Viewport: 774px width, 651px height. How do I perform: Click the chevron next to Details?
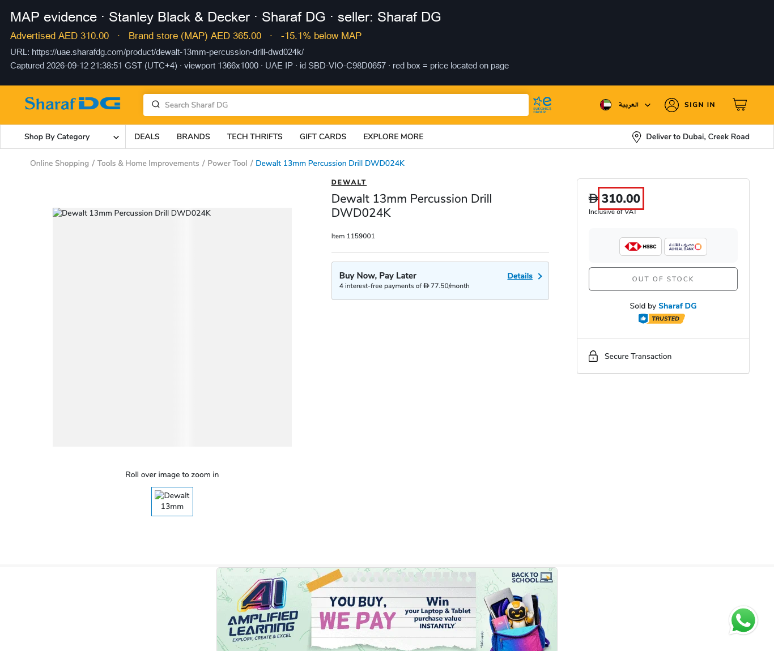(540, 276)
